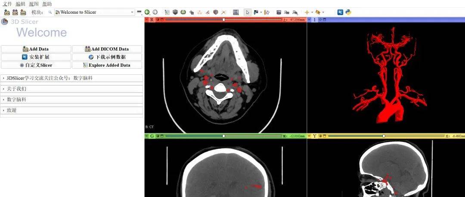Adjust the green slice offset slider
This screenshot has height=197, width=465.
(x=223, y=136)
